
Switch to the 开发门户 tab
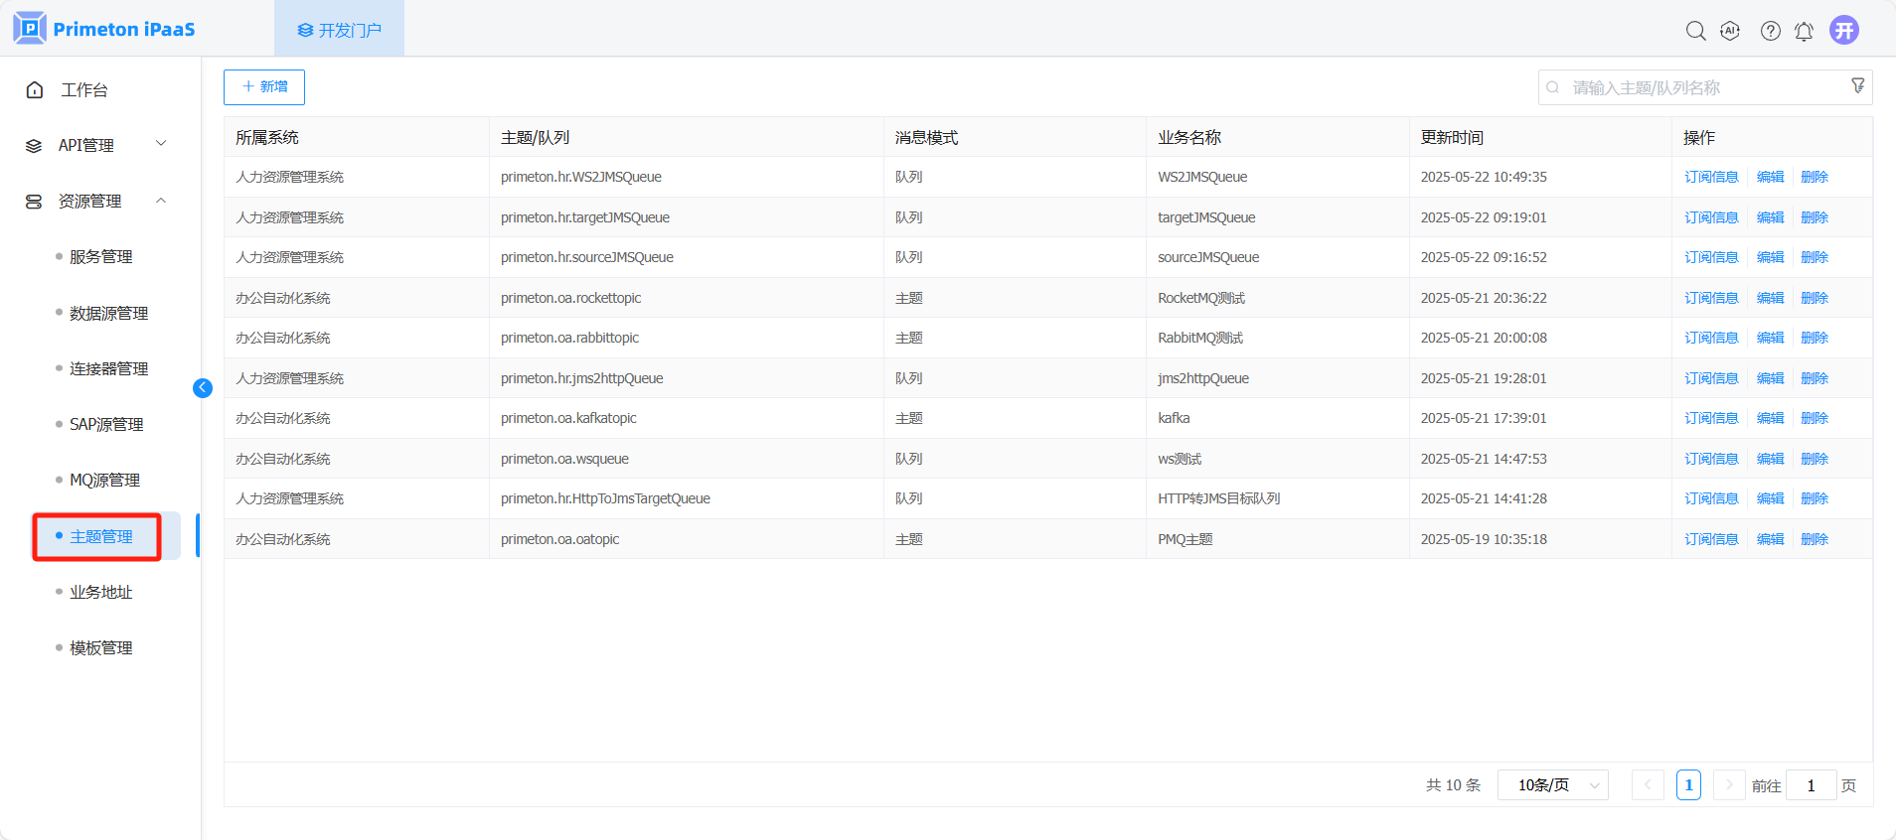(x=340, y=30)
